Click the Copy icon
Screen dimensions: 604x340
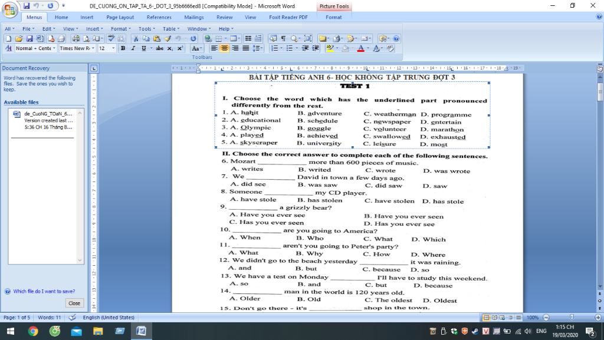pyautogui.click(x=146, y=38)
